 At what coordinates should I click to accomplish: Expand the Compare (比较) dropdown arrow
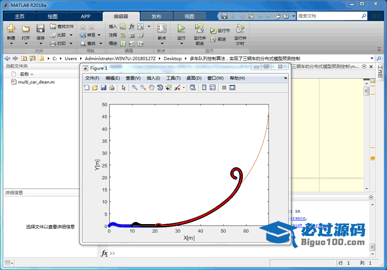(71, 35)
